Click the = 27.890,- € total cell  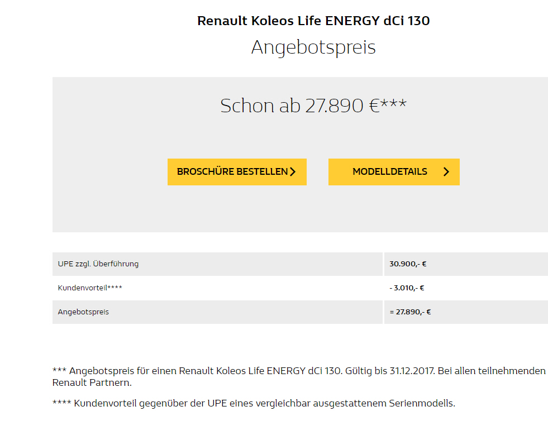point(410,312)
